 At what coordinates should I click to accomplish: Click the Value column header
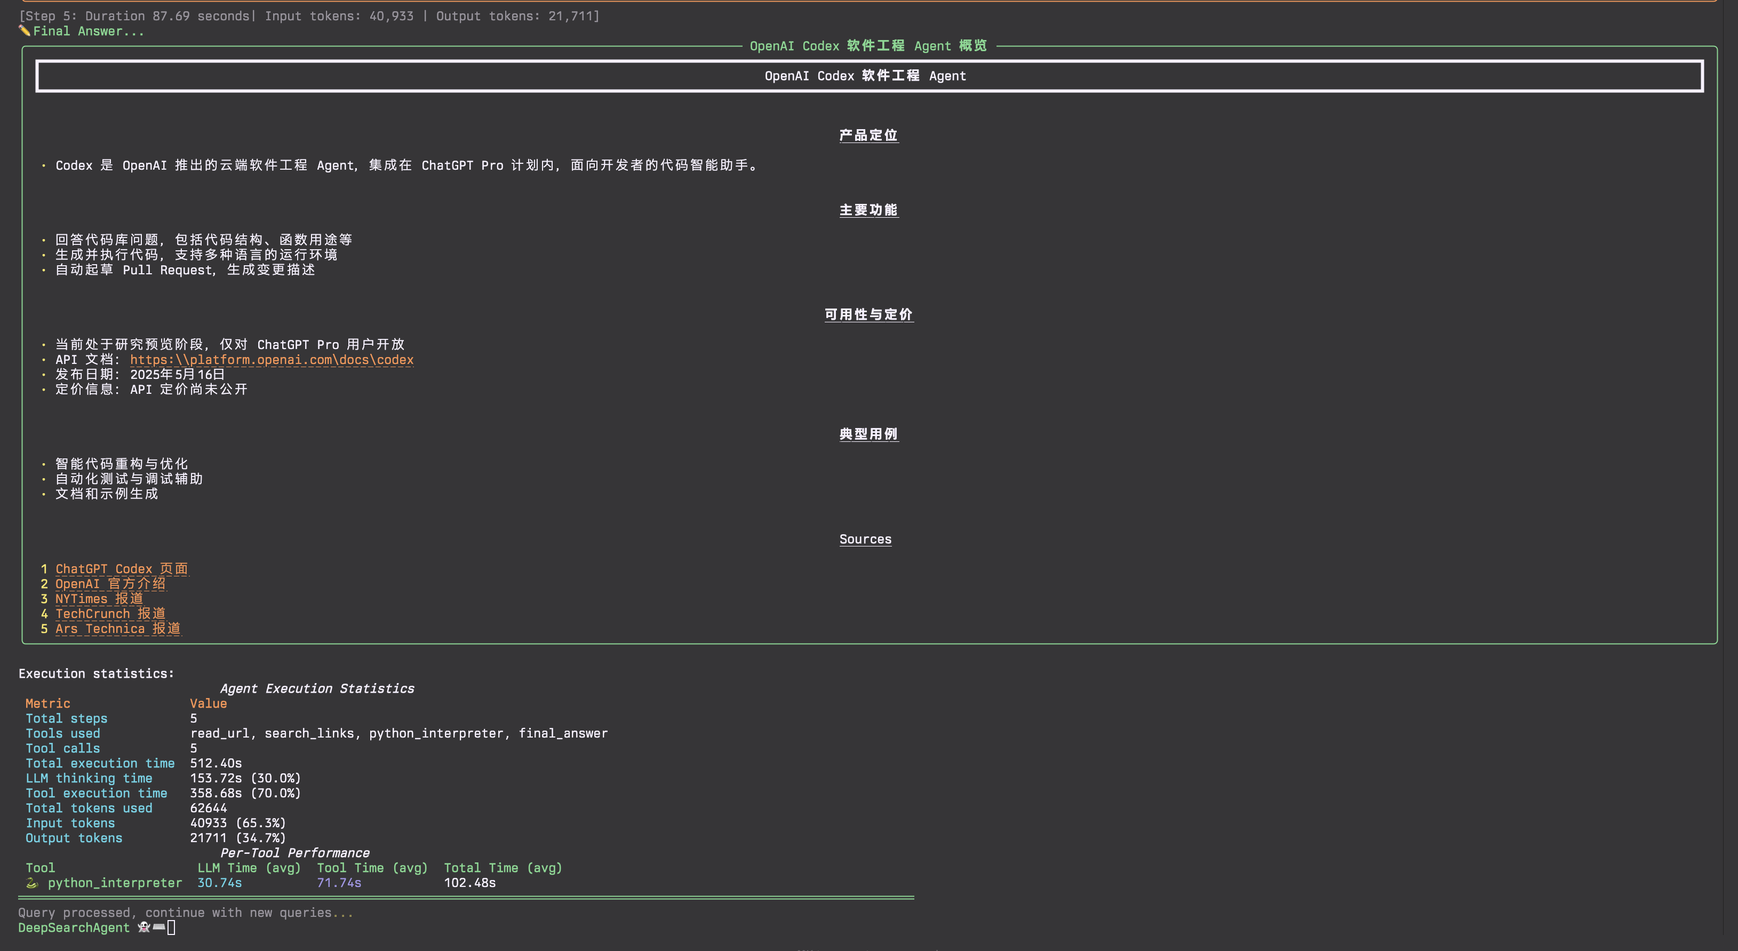pos(209,703)
